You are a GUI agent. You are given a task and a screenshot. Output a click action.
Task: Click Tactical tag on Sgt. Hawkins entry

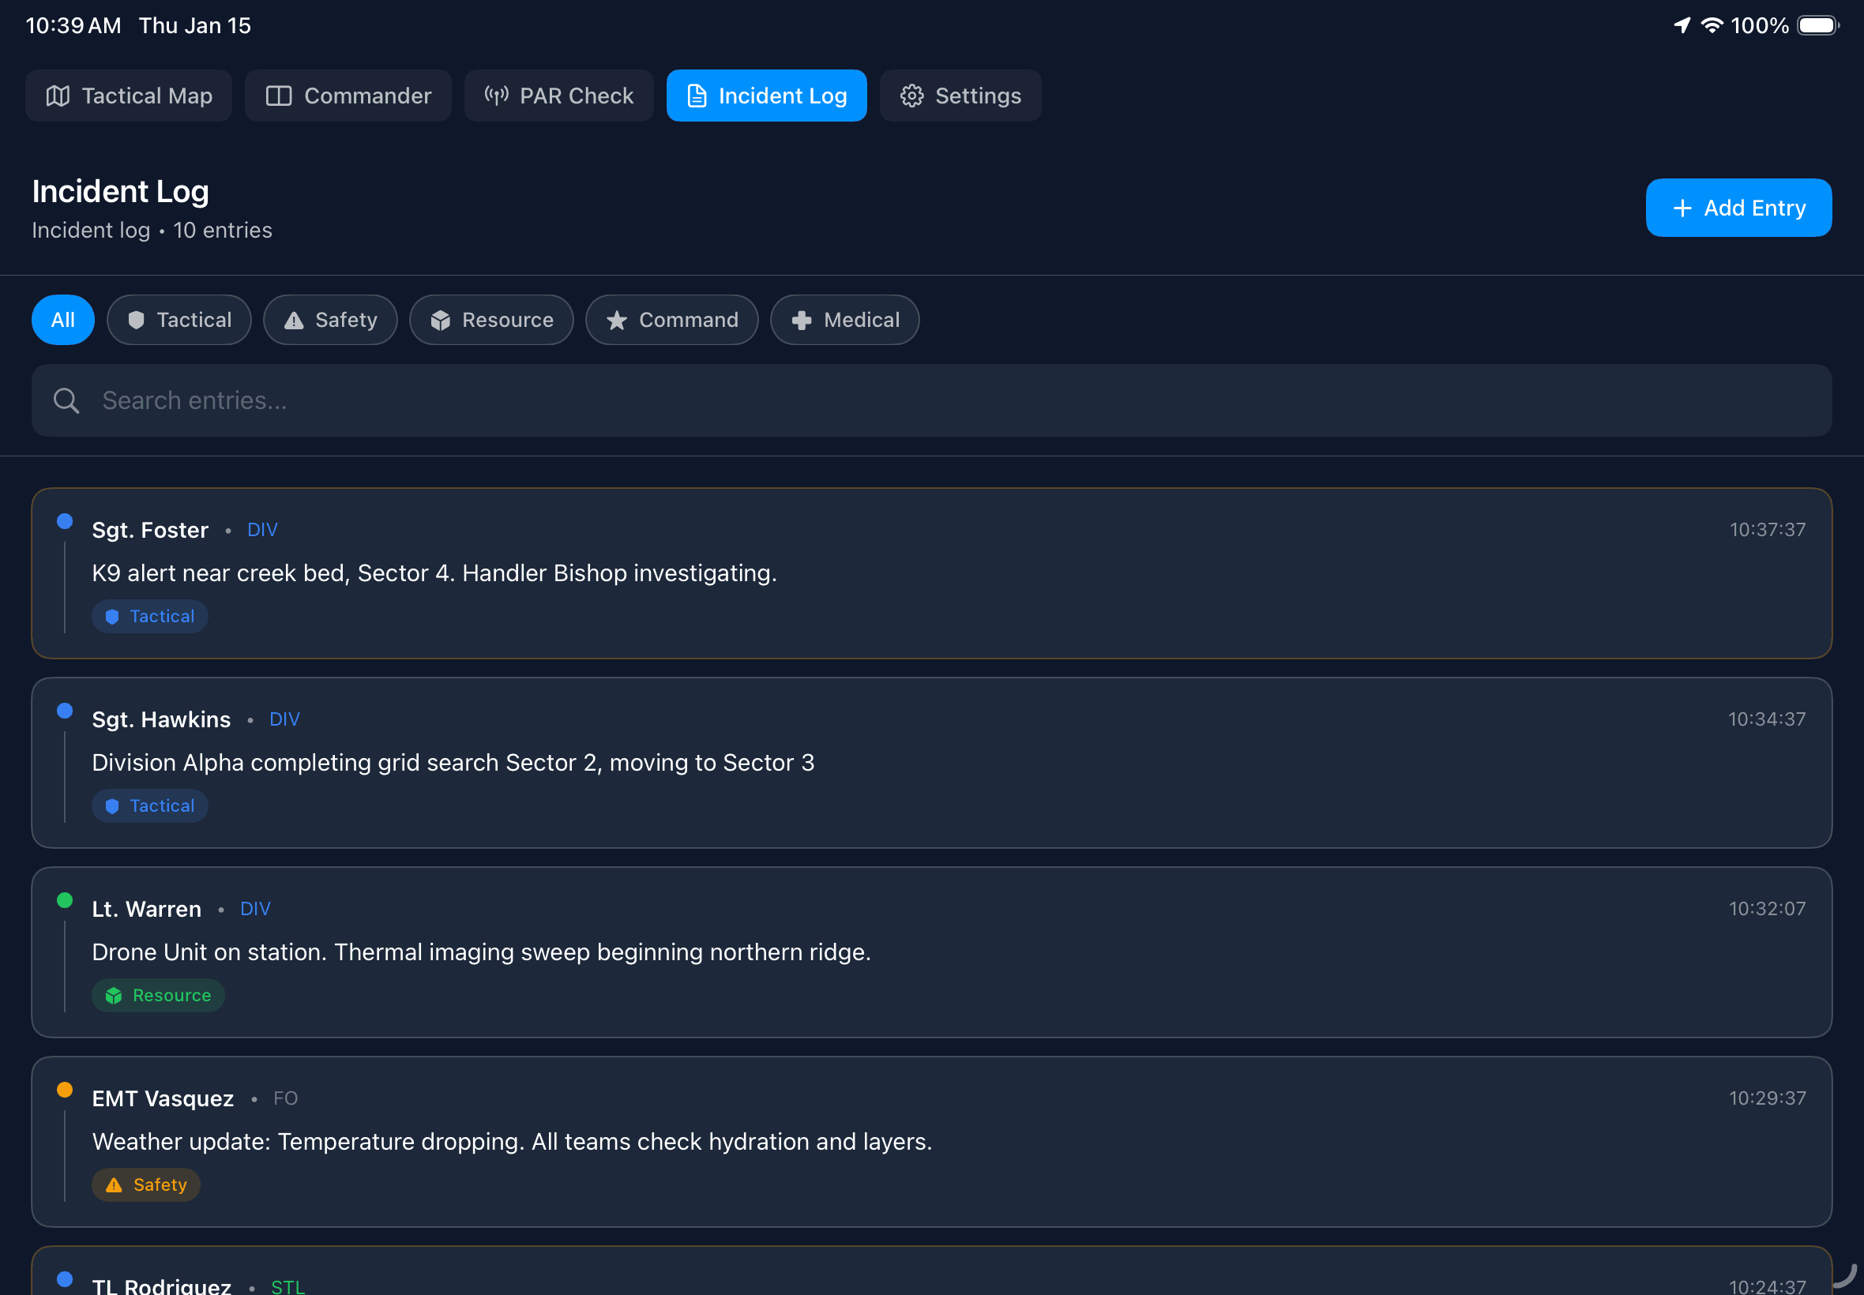point(150,805)
